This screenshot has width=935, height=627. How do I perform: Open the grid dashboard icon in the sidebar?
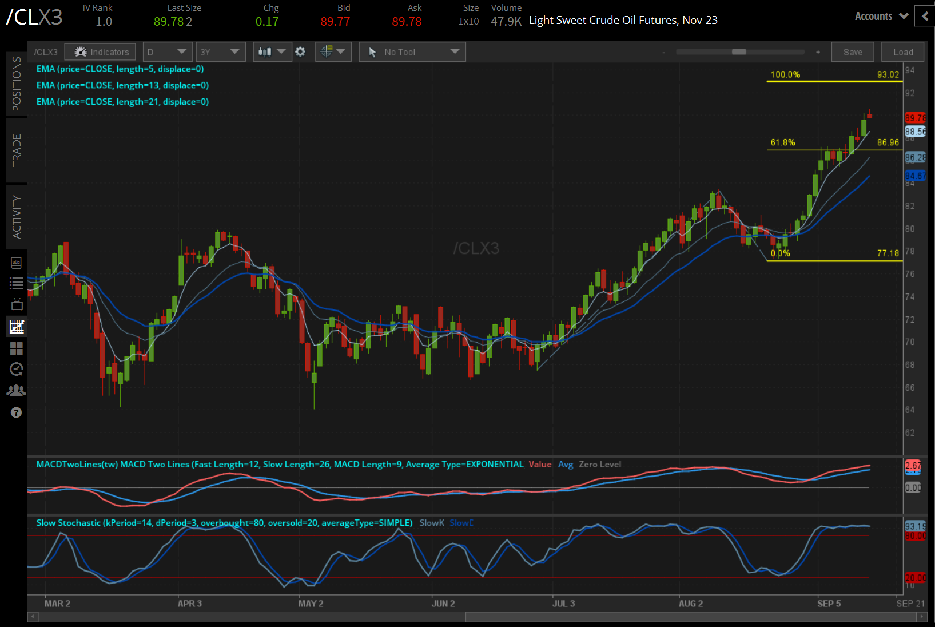[17, 348]
